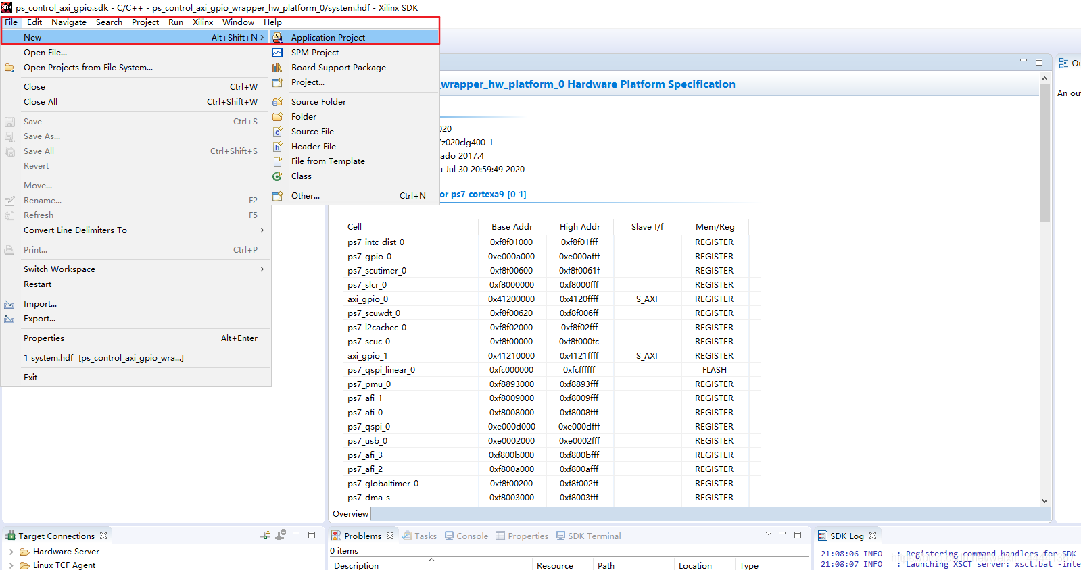
Task: Select Properties in File menu
Action: (136, 338)
